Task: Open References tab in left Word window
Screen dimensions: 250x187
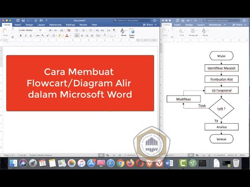Action: pos(55,25)
